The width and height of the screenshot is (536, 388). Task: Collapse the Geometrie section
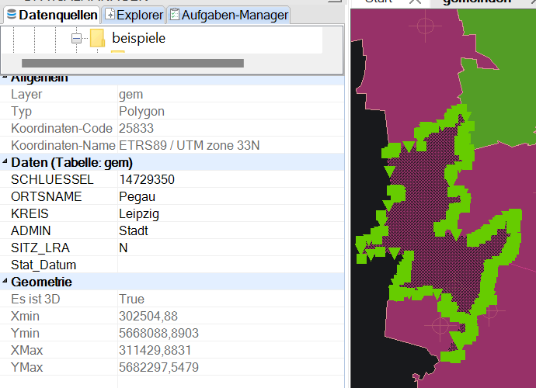5,281
